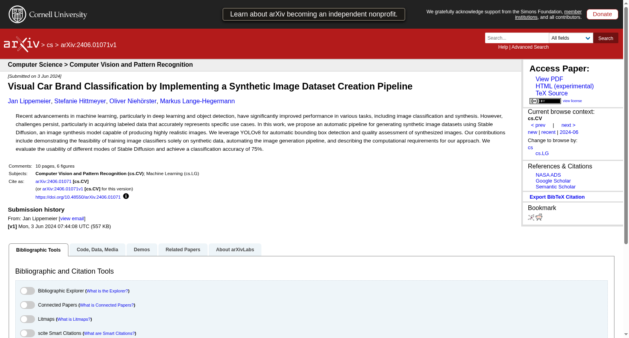Screen dimensions: 629x338
Task: Open the Creative Commons BY license badge
Action: click(x=545, y=101)
